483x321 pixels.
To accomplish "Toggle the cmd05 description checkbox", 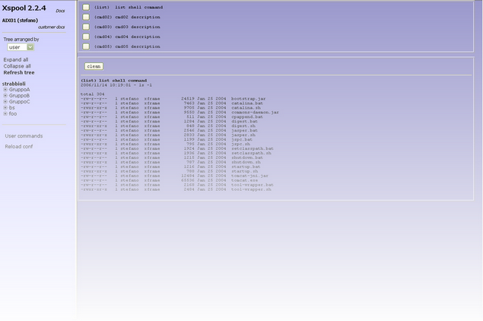I will coord(86,46).
